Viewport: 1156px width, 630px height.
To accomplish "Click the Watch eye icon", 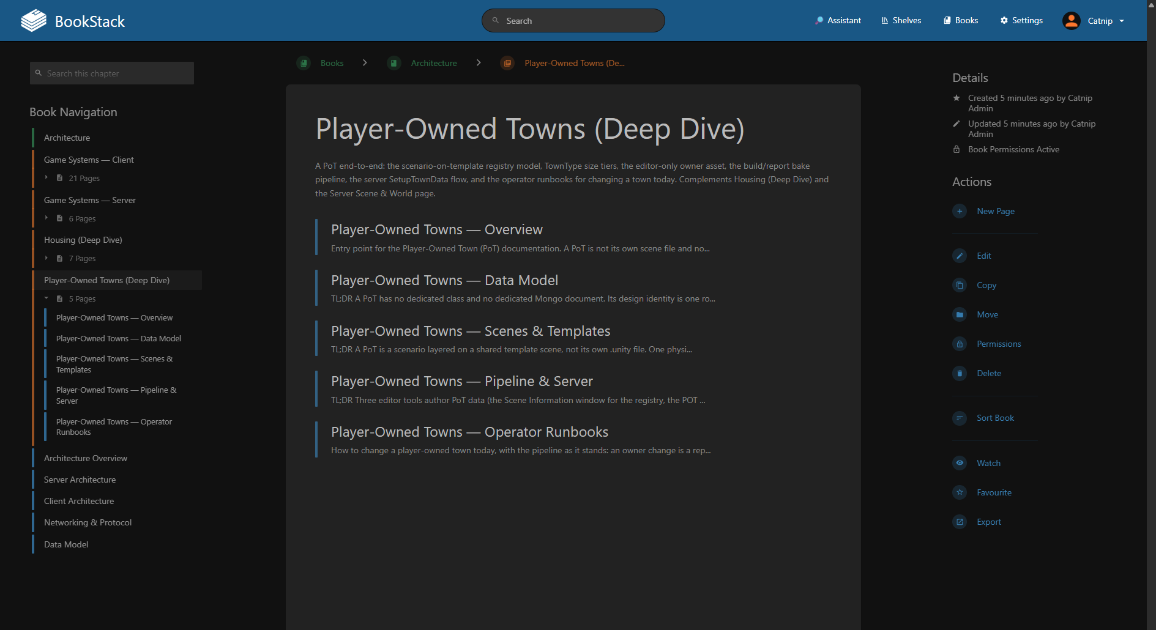I will [x=960, y=463].
